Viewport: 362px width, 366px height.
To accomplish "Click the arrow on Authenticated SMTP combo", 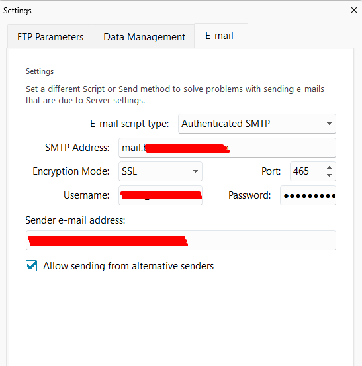I will click(329, 124).
